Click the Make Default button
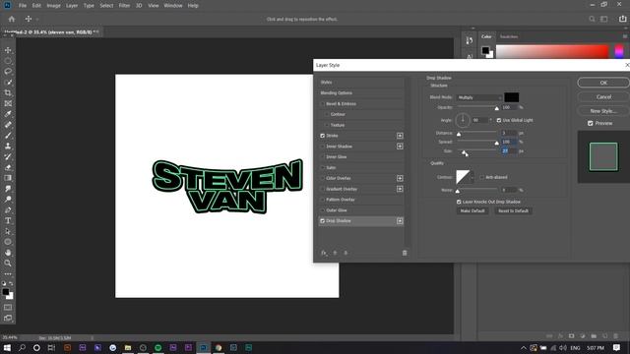Image resolution: width=630 pixels, height=354 pixels. (x=472, y=211)
